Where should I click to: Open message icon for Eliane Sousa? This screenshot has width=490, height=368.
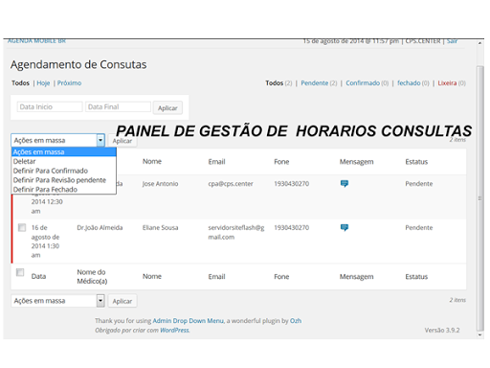[345, 227]
